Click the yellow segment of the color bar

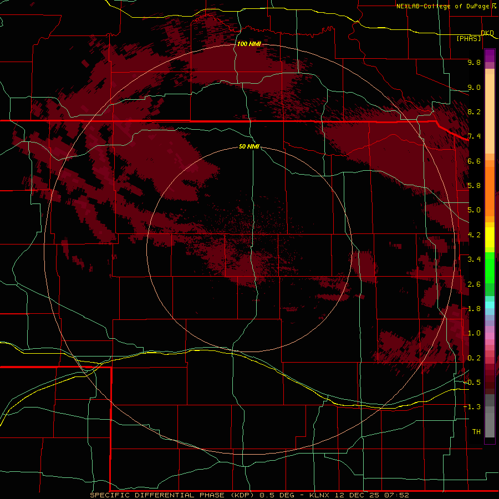(x=490, y=237)
